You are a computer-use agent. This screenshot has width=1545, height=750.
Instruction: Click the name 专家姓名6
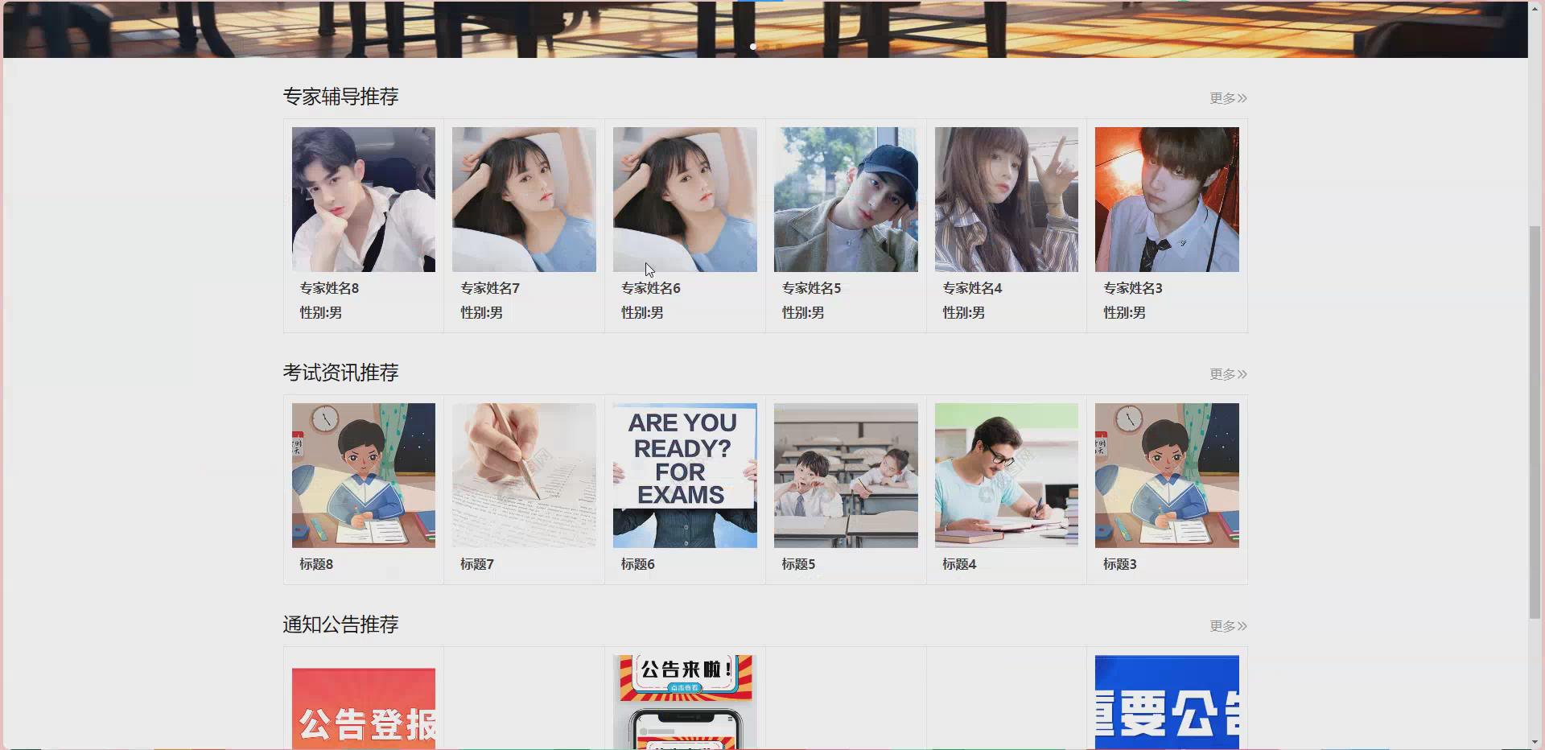(651, 288)
